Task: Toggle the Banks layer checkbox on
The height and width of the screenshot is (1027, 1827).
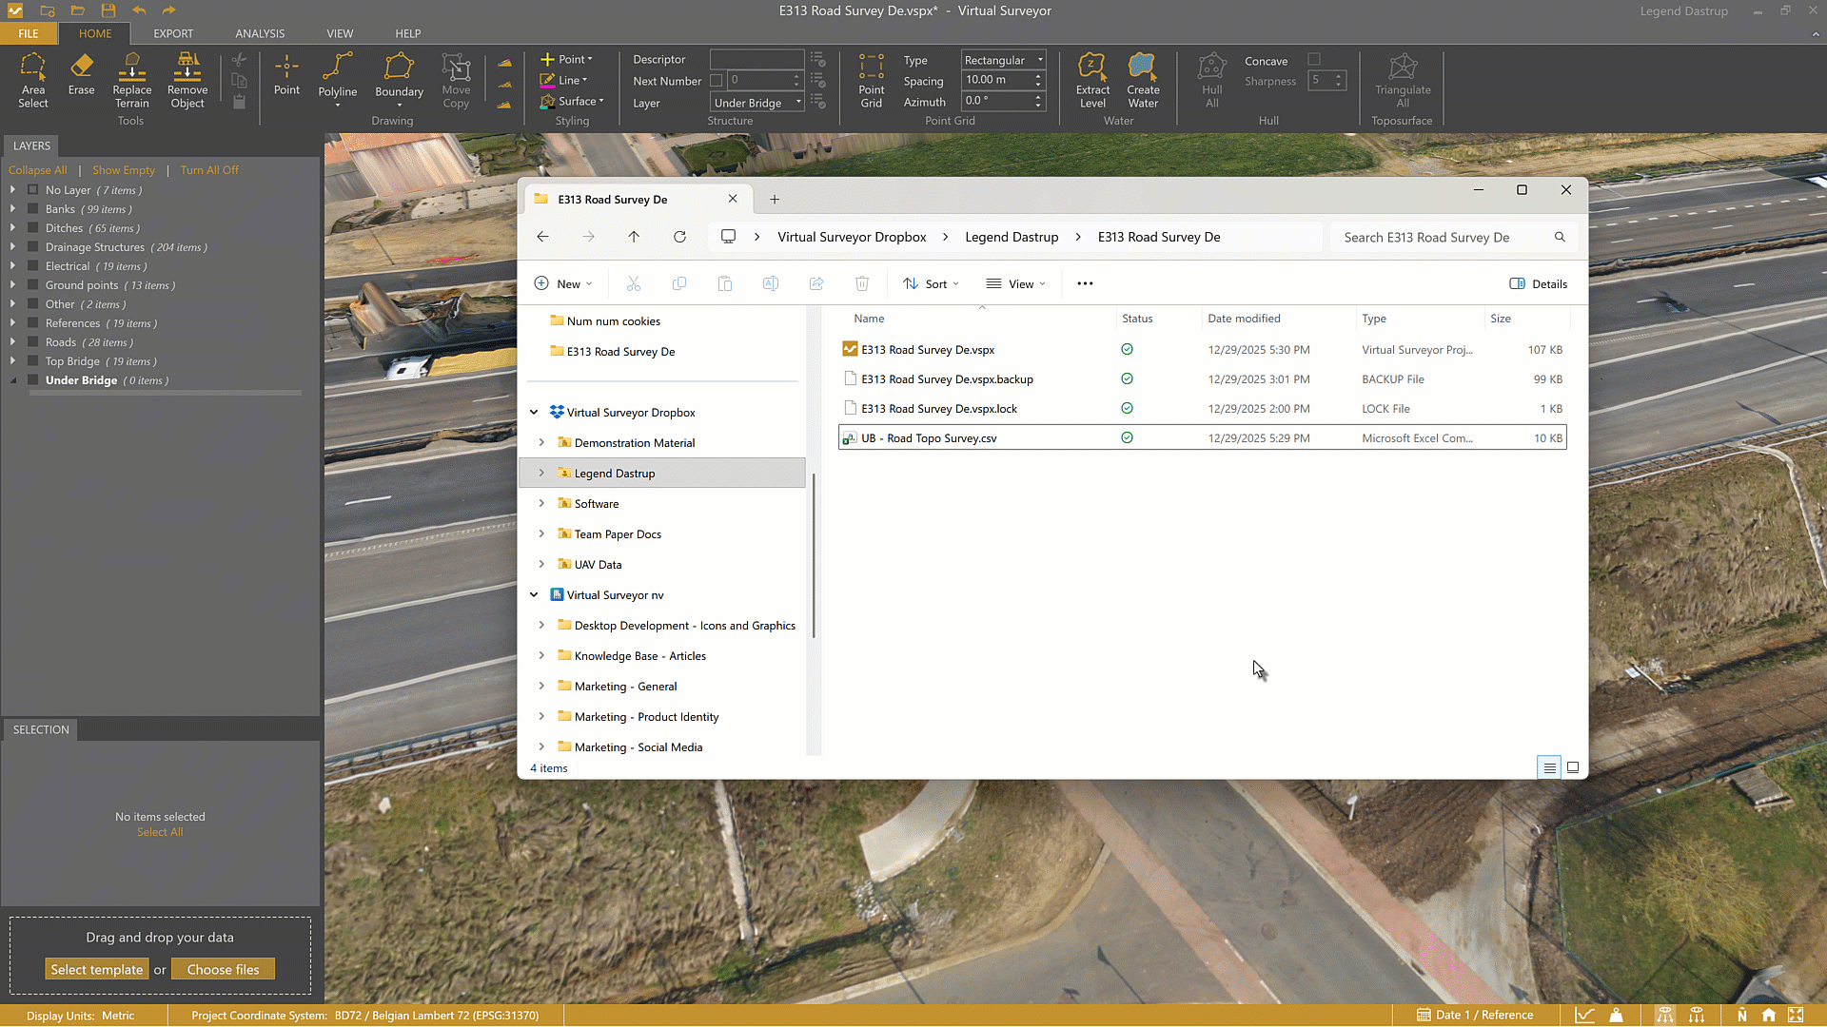Action: point(33,209)
